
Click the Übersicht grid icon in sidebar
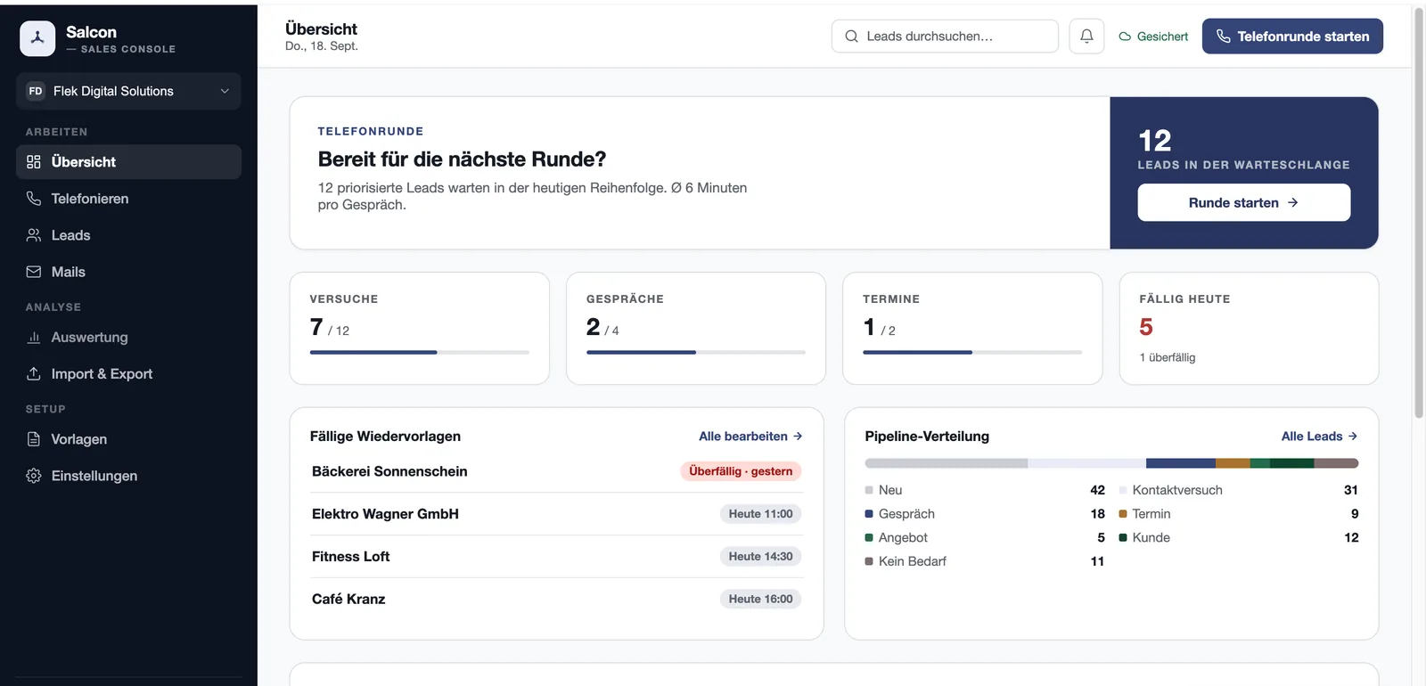(x=34, y=162)
